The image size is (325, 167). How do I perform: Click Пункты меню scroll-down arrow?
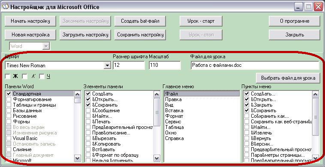(316, 158)
